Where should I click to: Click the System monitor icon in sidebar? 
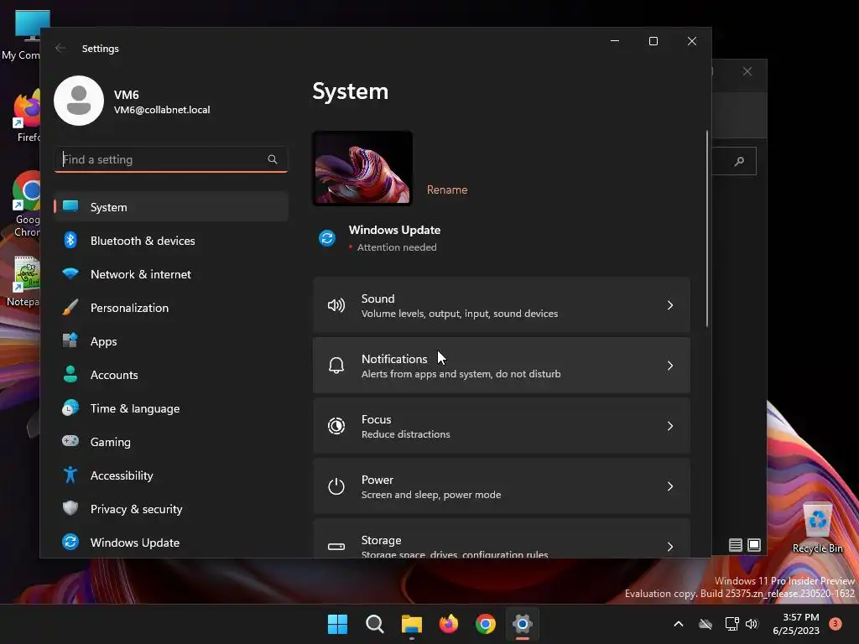[70, 206]
